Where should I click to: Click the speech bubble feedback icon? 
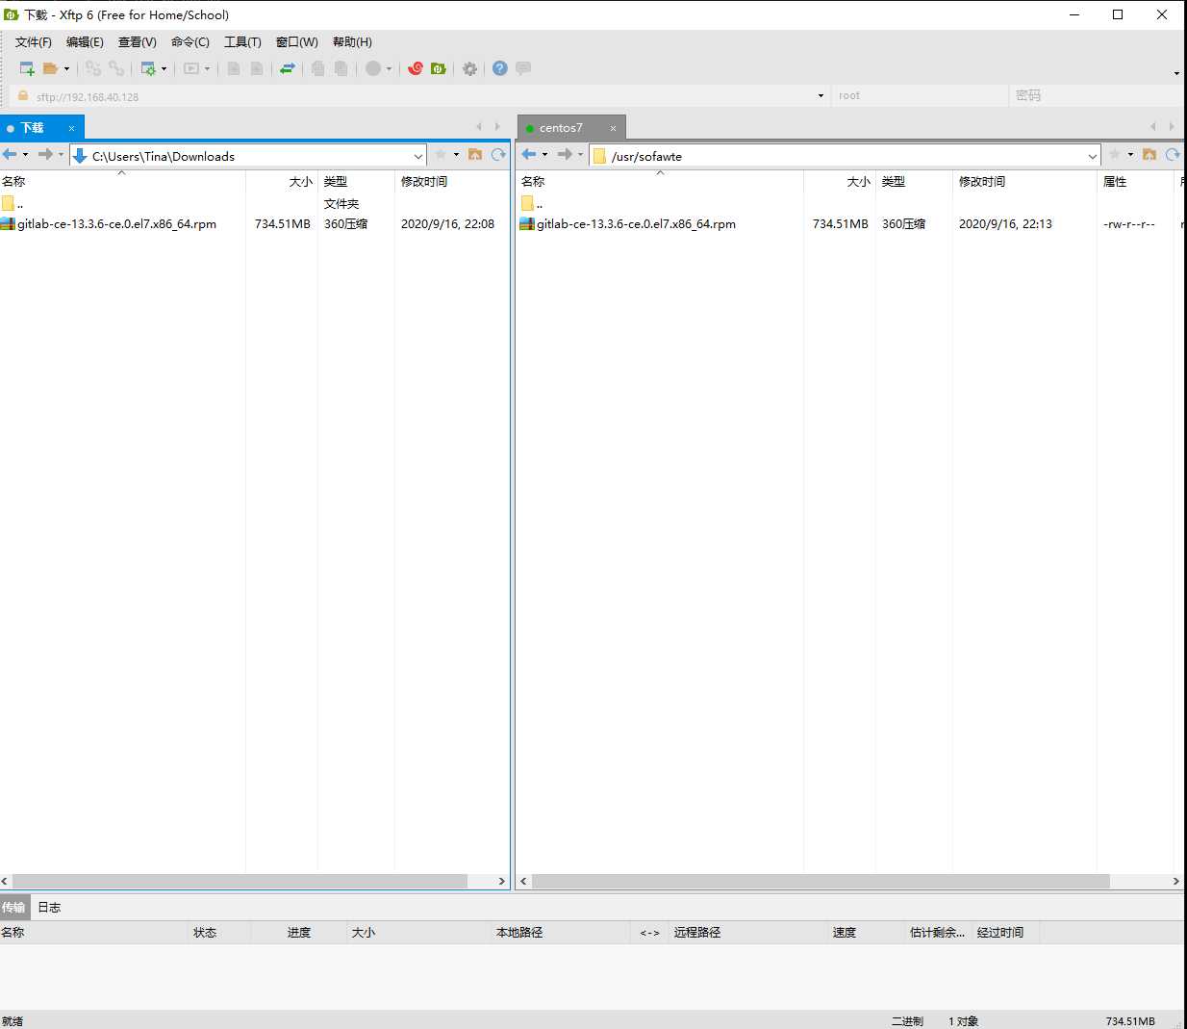click(x=523, y=68)
